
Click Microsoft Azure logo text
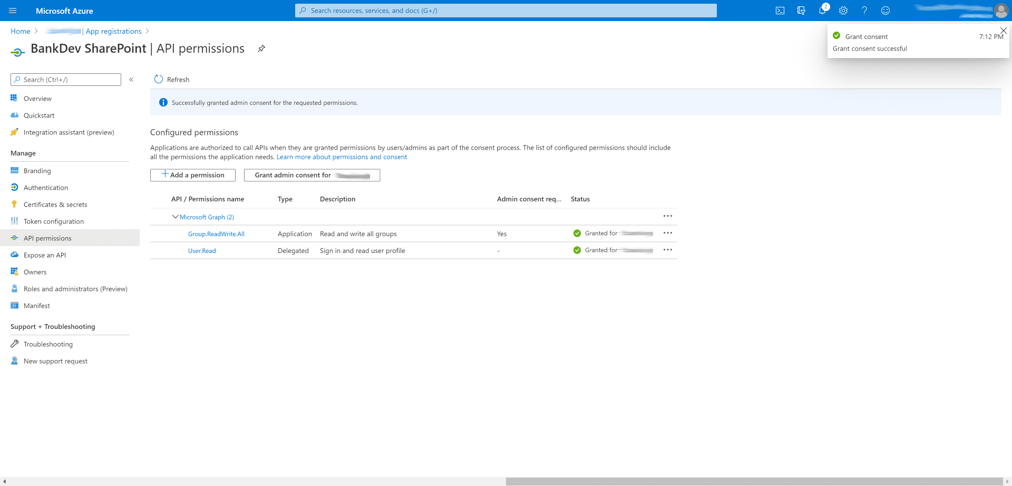[x=64, y=11]
